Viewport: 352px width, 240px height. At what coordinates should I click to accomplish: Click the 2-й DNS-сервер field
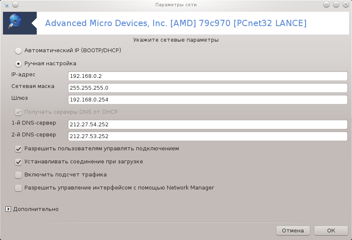[x=208, y=136]
